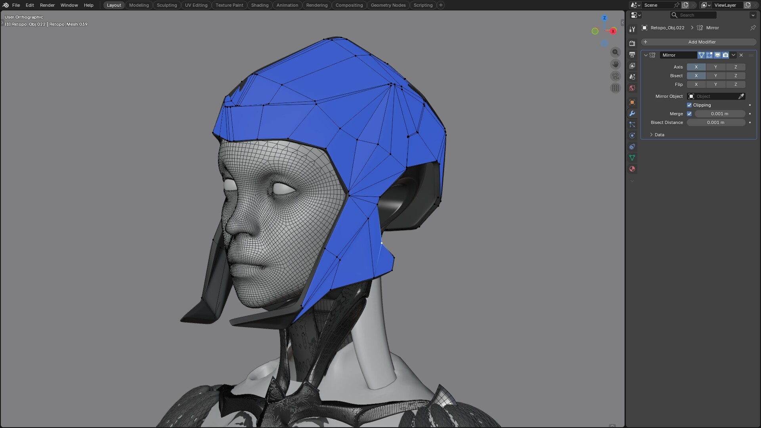761x428 pixels.
Task: Collapse the Mirror modifier panel
Action: [646, 55]
